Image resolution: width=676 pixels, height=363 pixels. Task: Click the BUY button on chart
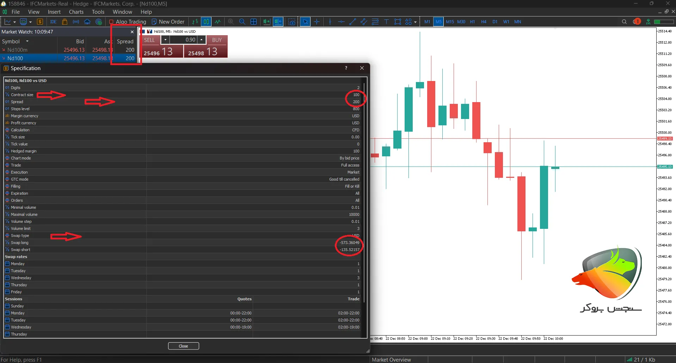[217, 40]
